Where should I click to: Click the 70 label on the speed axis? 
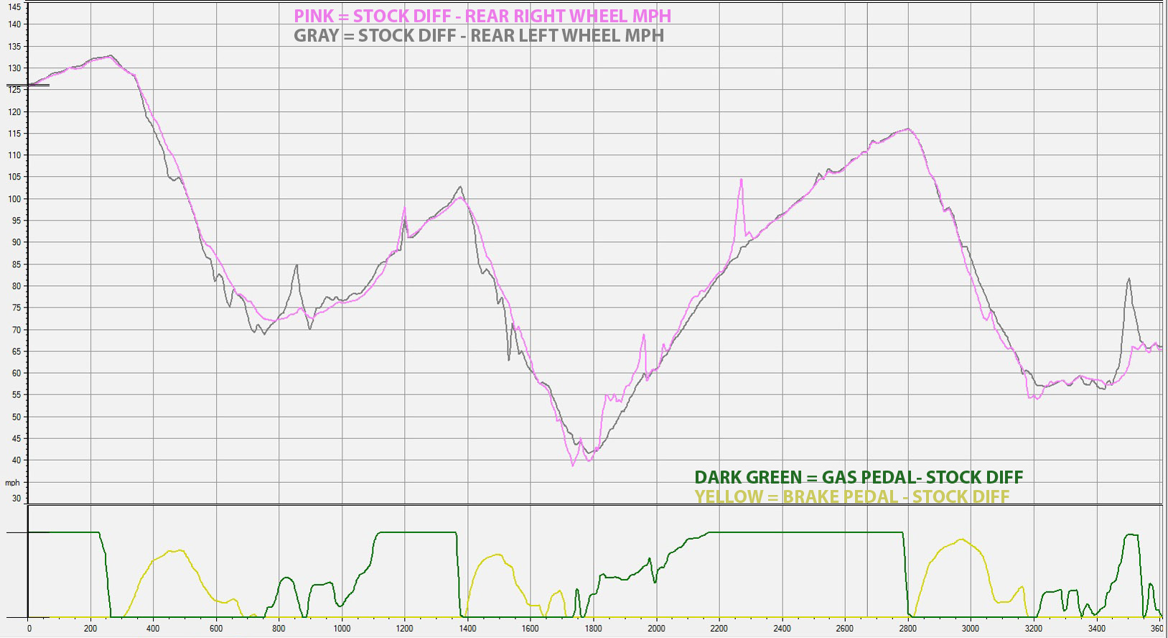pyautogui.click(x=17, y=330)
